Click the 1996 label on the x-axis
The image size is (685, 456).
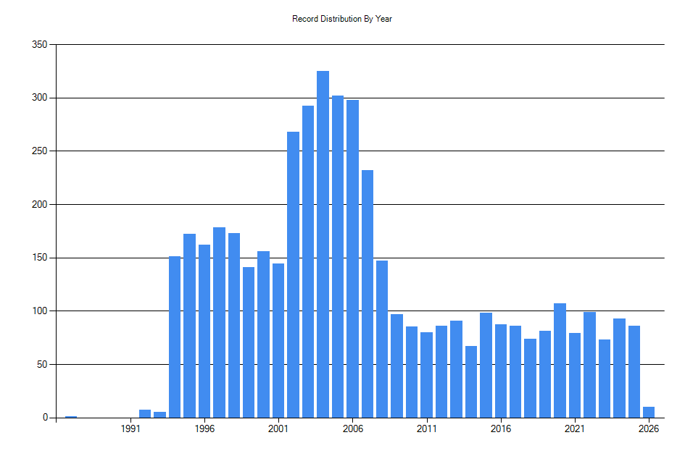204,427
